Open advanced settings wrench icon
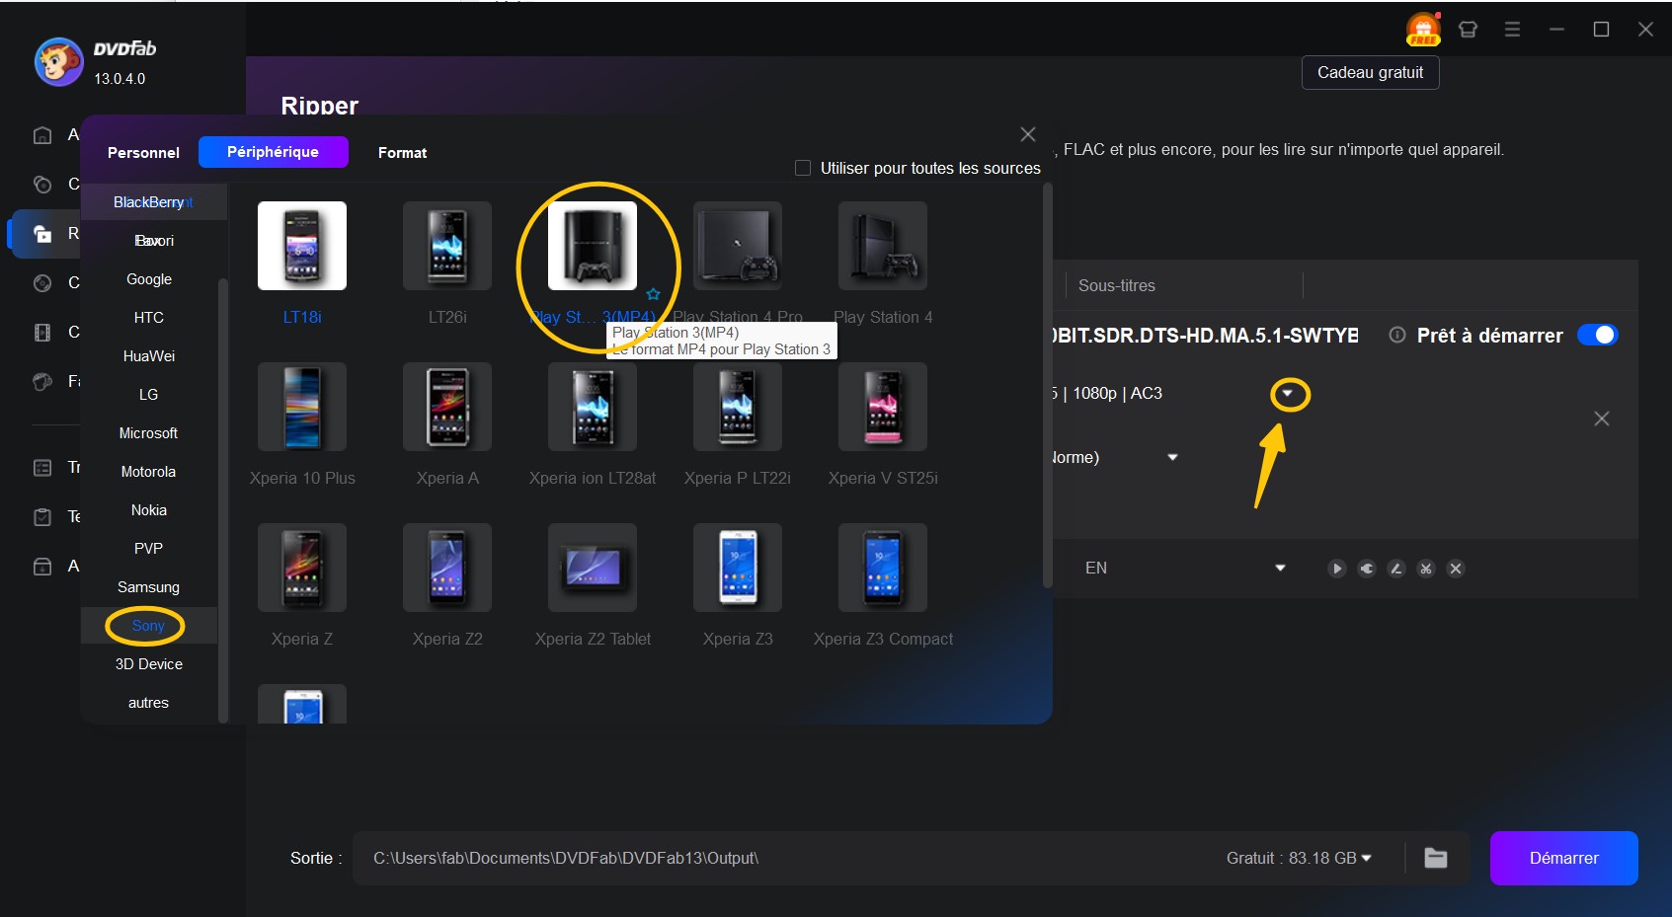The height and width of the screenshot is (917, 1672). [x=1366, y=569]
